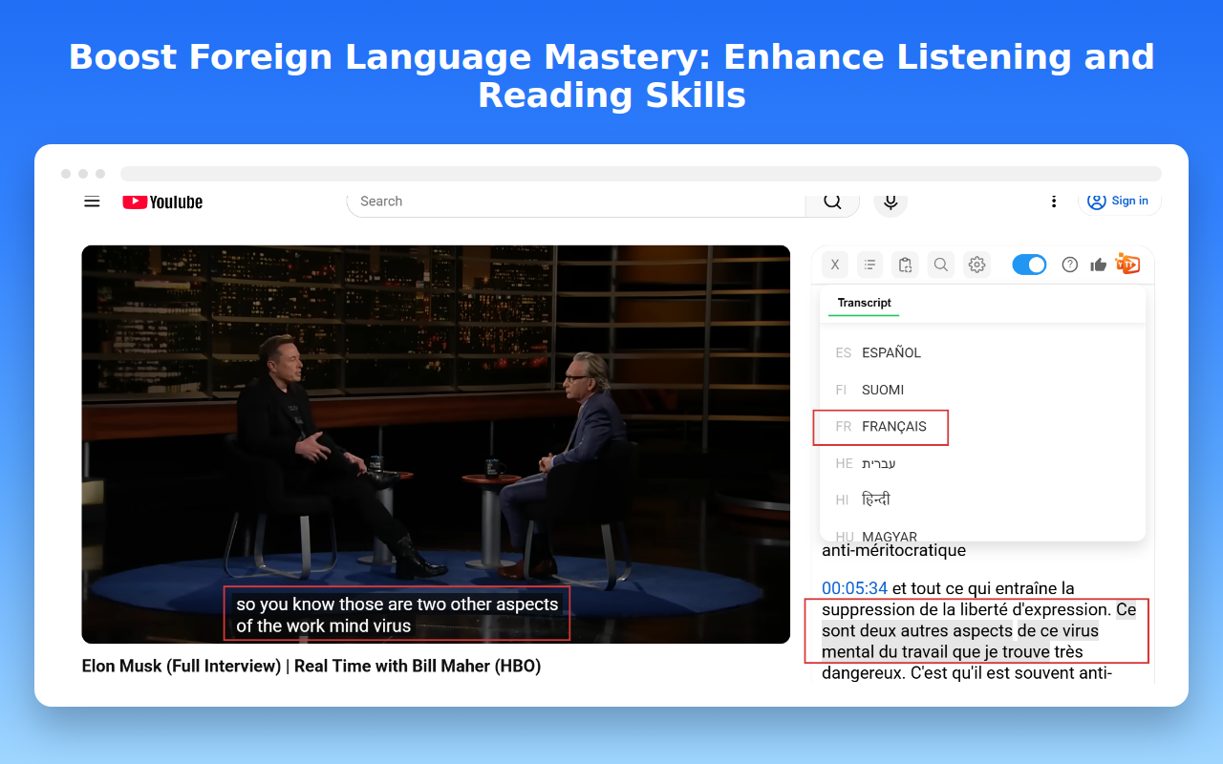Image resolution: width=1223 pixels, height=764 pixels.
Task: Click transcript word "anti-méritocratique"
Action: (x=893, y=550)
